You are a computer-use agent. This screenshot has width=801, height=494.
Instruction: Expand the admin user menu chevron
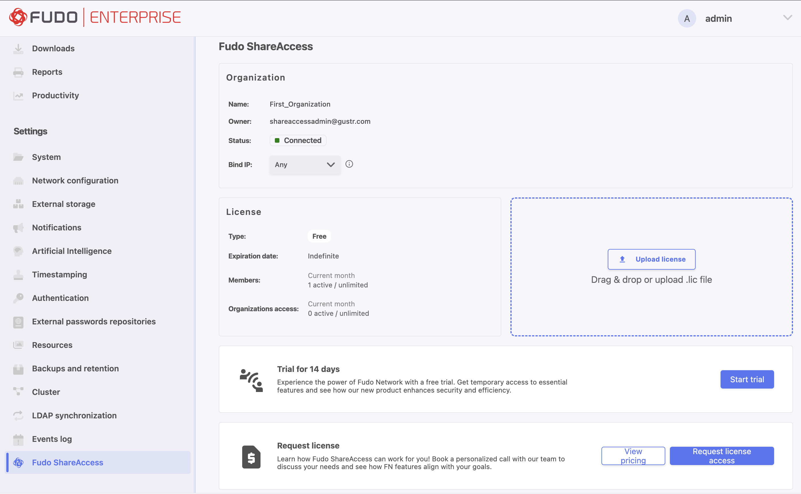pyautogui.click(x=788, y=18)
